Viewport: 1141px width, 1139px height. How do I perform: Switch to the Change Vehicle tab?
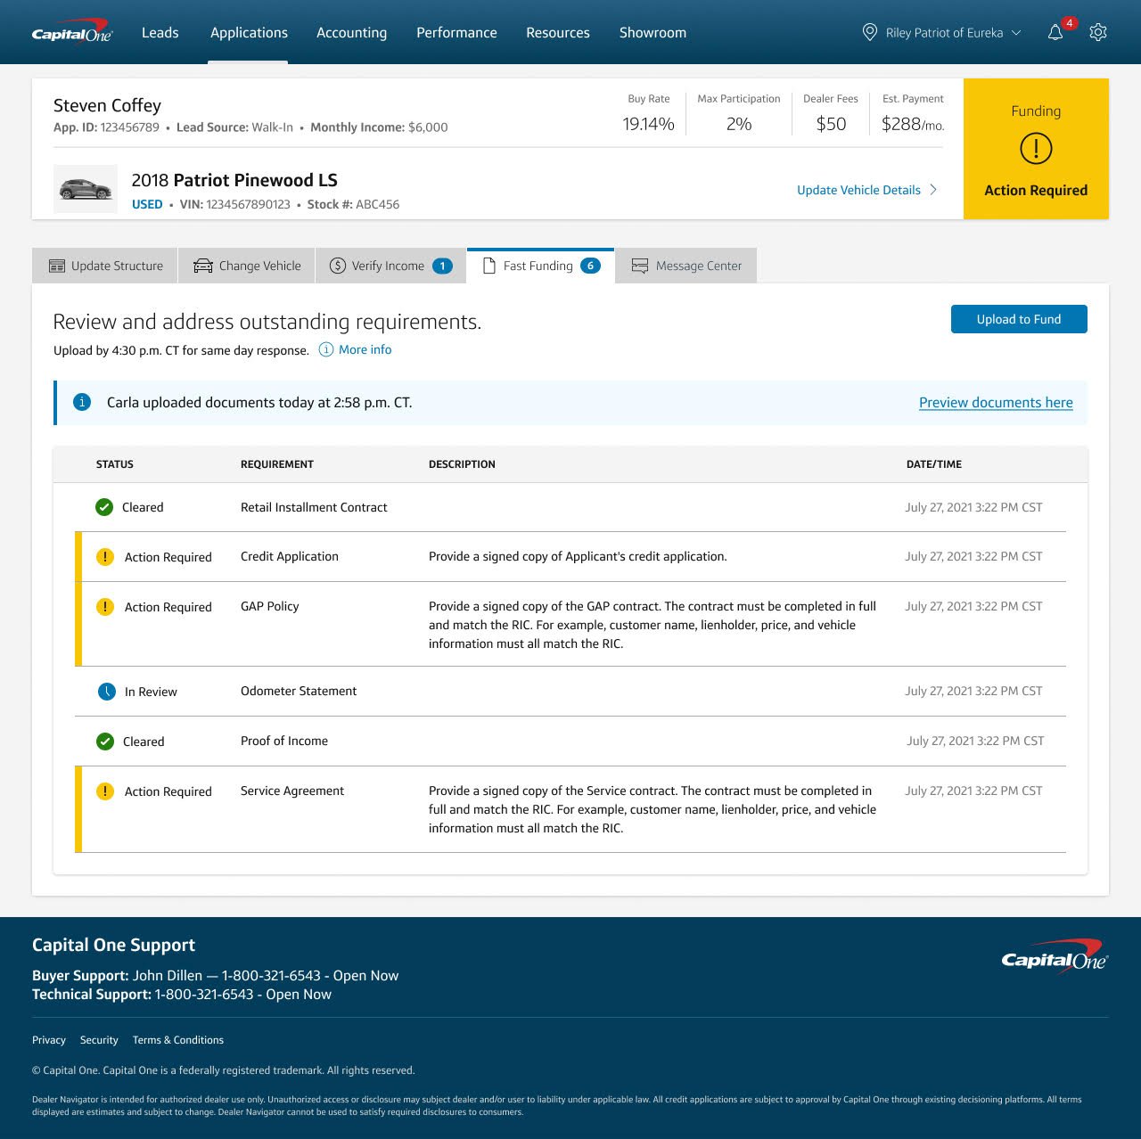pyautogui.click(x=247, y=266)
